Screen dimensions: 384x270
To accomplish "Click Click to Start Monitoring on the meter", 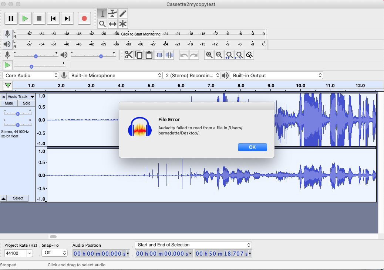I will 141,34.
